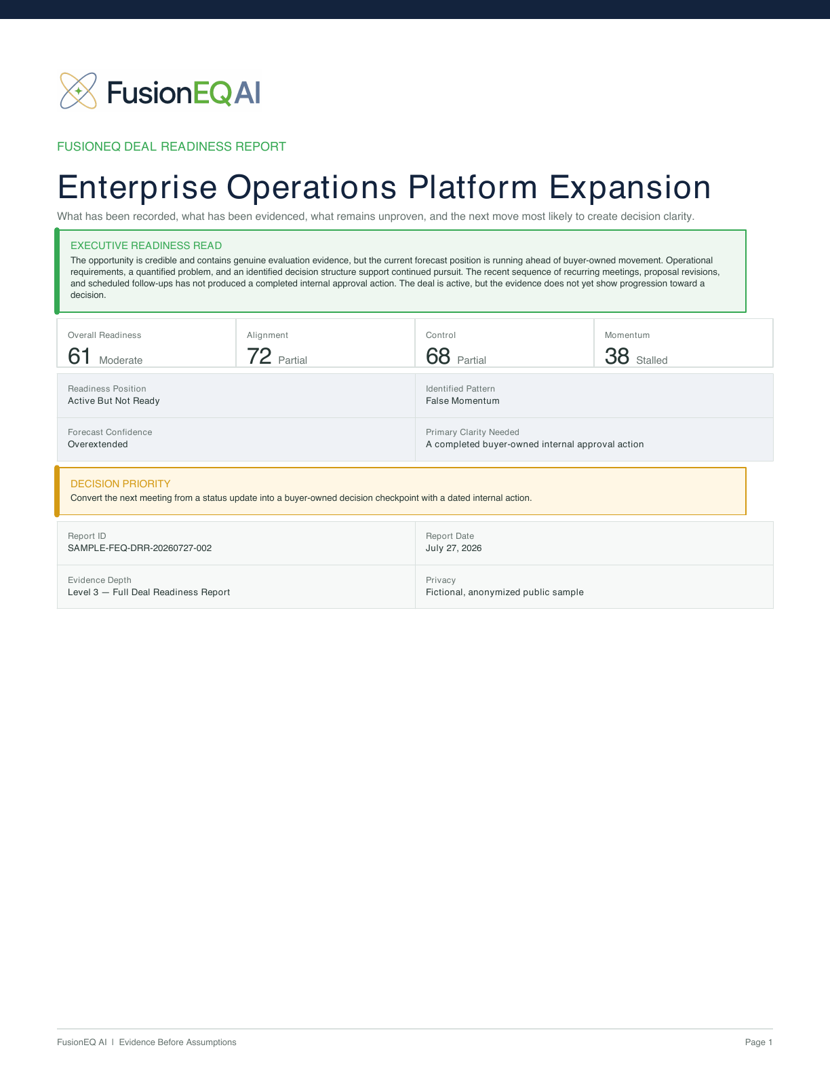This screenshot has height=1075, width=830.
Task: Select the Alignment score 72
Action: [259, 356]
